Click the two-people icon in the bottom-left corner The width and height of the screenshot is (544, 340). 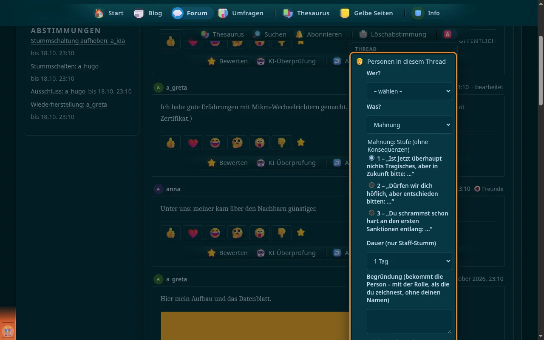8,331
